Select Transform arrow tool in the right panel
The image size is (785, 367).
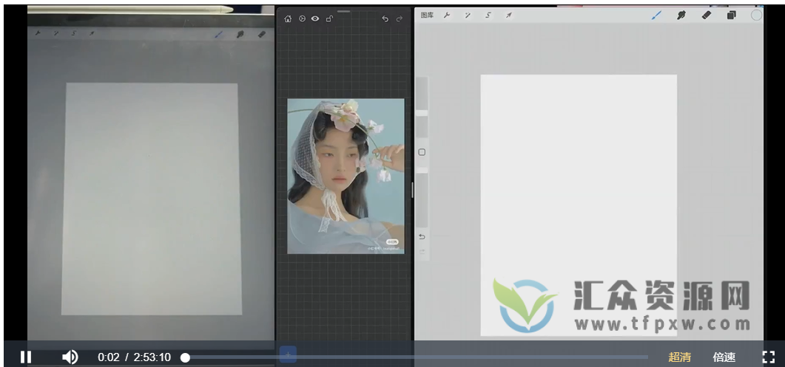pyautogui.click(x=508, y=16)
